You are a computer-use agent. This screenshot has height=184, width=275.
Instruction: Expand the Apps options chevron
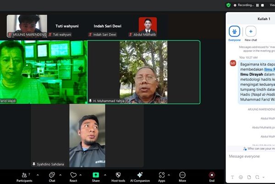pyautogui.click(x=169, y=175)
